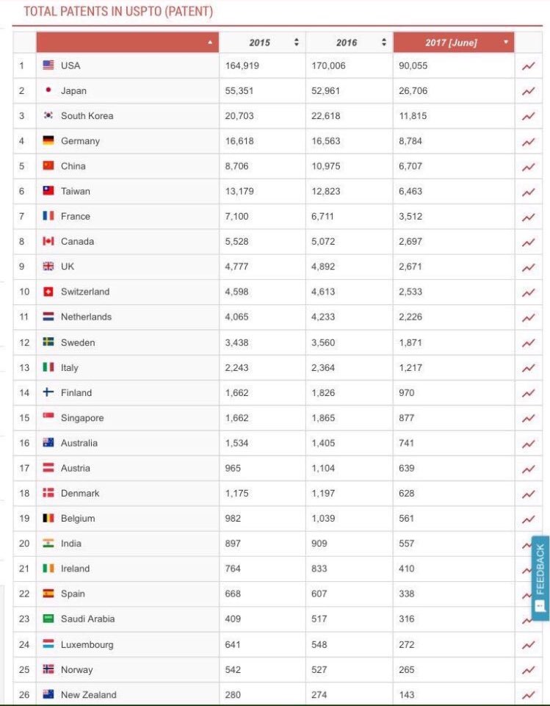Click the France flag thumbnail

coord(48,216)
